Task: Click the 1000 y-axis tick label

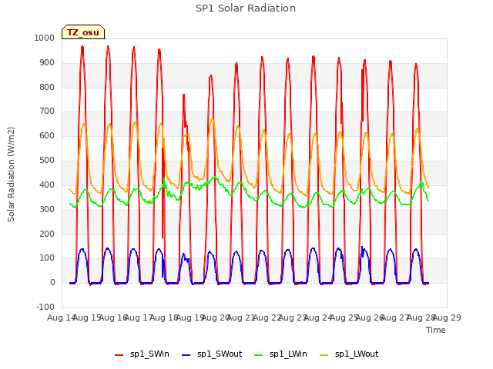Action: click(45, 38)
